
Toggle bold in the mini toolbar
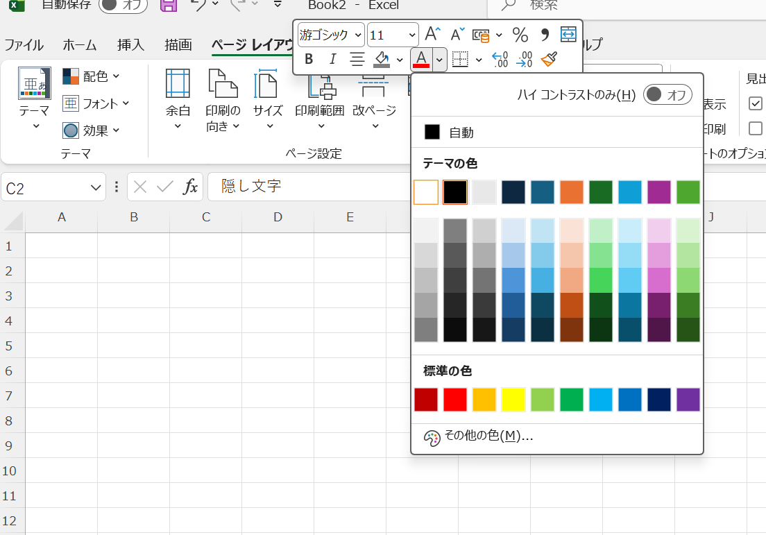(309, 60)
